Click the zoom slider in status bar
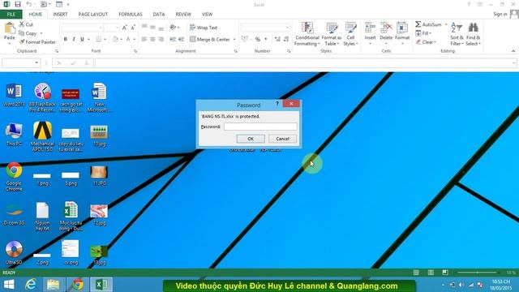Screen dimensions: 519x292 click(477, 273)
